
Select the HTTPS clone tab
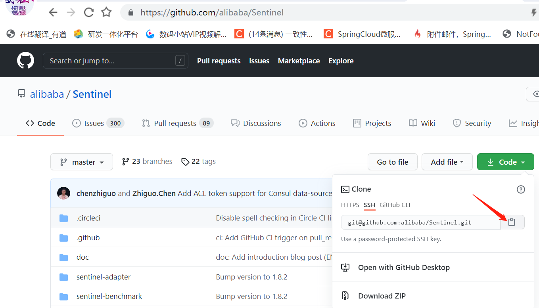(x=350, y=205)
